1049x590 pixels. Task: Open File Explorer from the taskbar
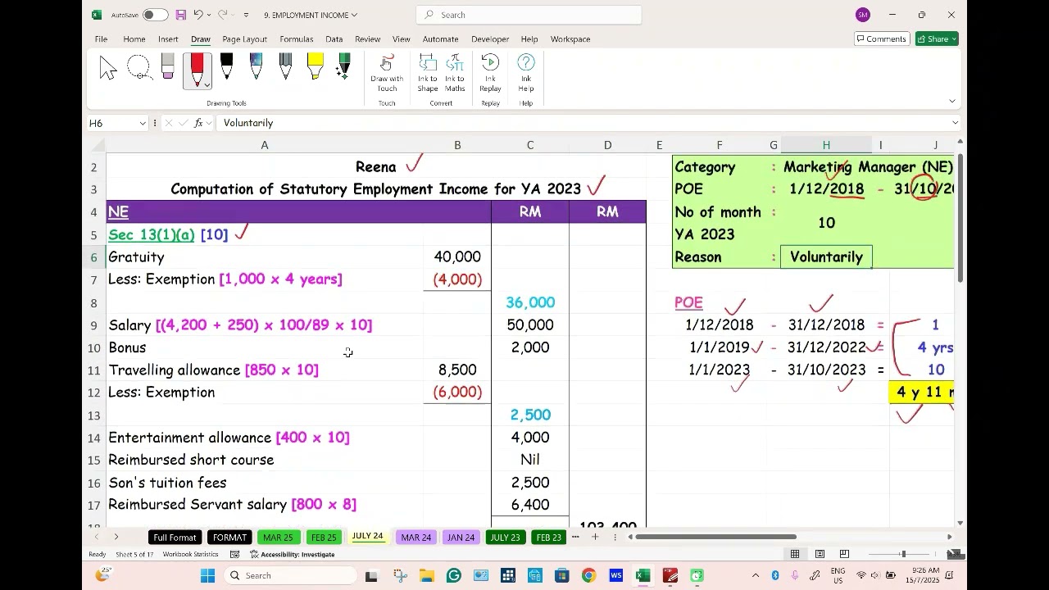426,576
